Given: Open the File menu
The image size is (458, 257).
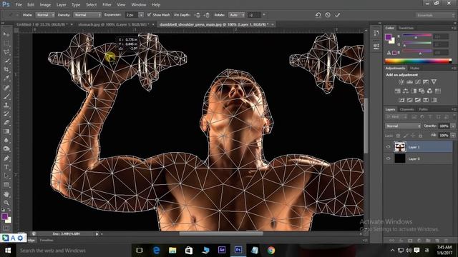Looking at the screenshot, I should coord(19,5).
